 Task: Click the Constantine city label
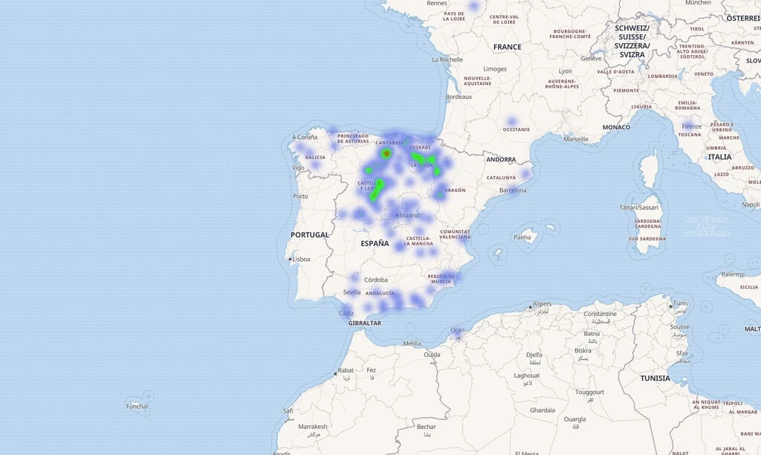[600, 314]
